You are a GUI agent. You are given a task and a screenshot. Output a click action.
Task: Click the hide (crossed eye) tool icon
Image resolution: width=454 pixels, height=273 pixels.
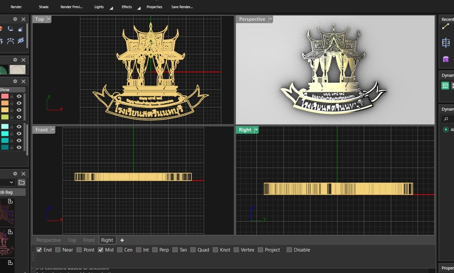(21, 41)
